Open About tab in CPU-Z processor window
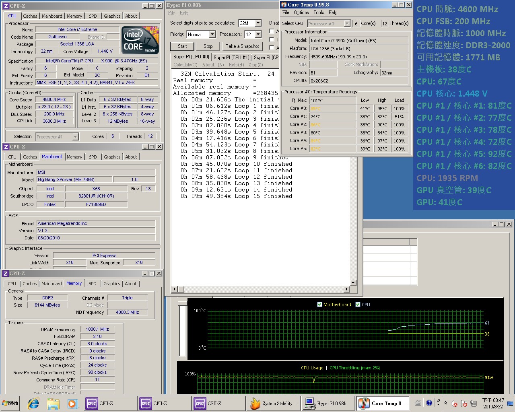515x412 pixels. (x=131, y=16)
